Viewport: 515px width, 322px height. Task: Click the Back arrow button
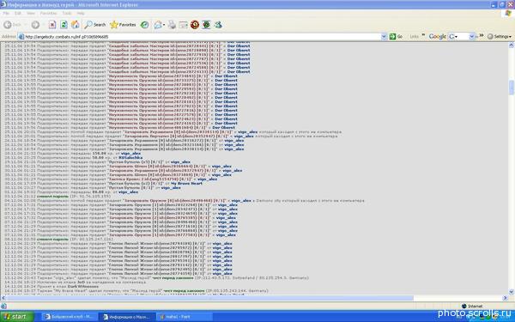pos(13,25)
